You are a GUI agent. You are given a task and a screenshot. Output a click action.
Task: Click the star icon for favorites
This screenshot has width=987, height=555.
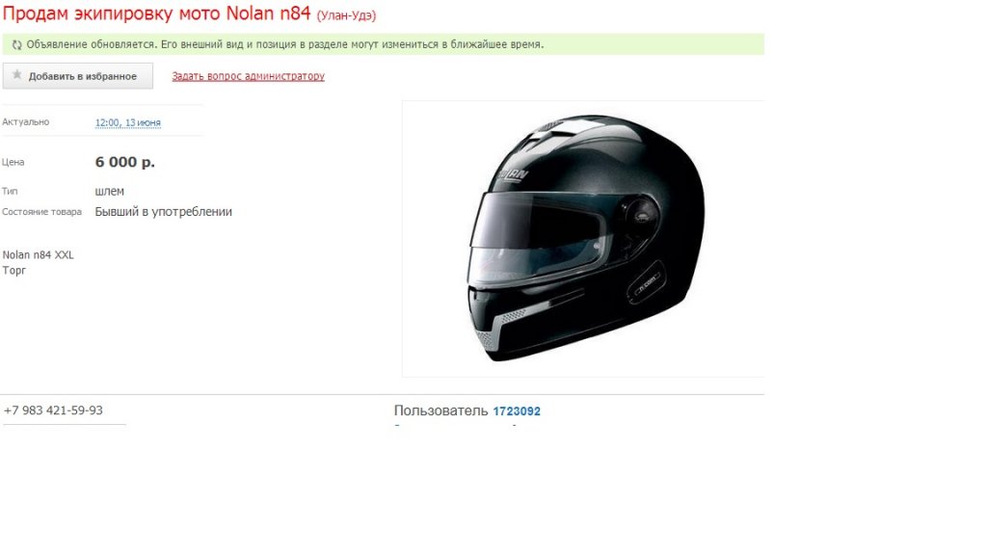[17, 75]
